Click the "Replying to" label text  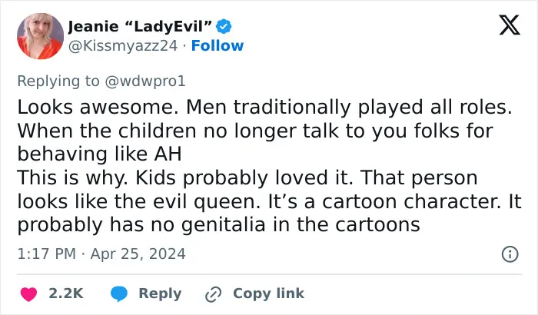tap(58, 81)
